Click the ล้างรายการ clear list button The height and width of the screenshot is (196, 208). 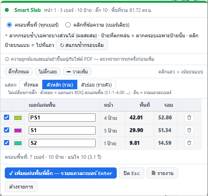coord(21,186)
